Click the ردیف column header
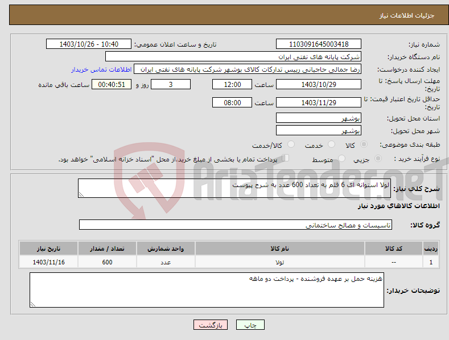 pos(431,248)
